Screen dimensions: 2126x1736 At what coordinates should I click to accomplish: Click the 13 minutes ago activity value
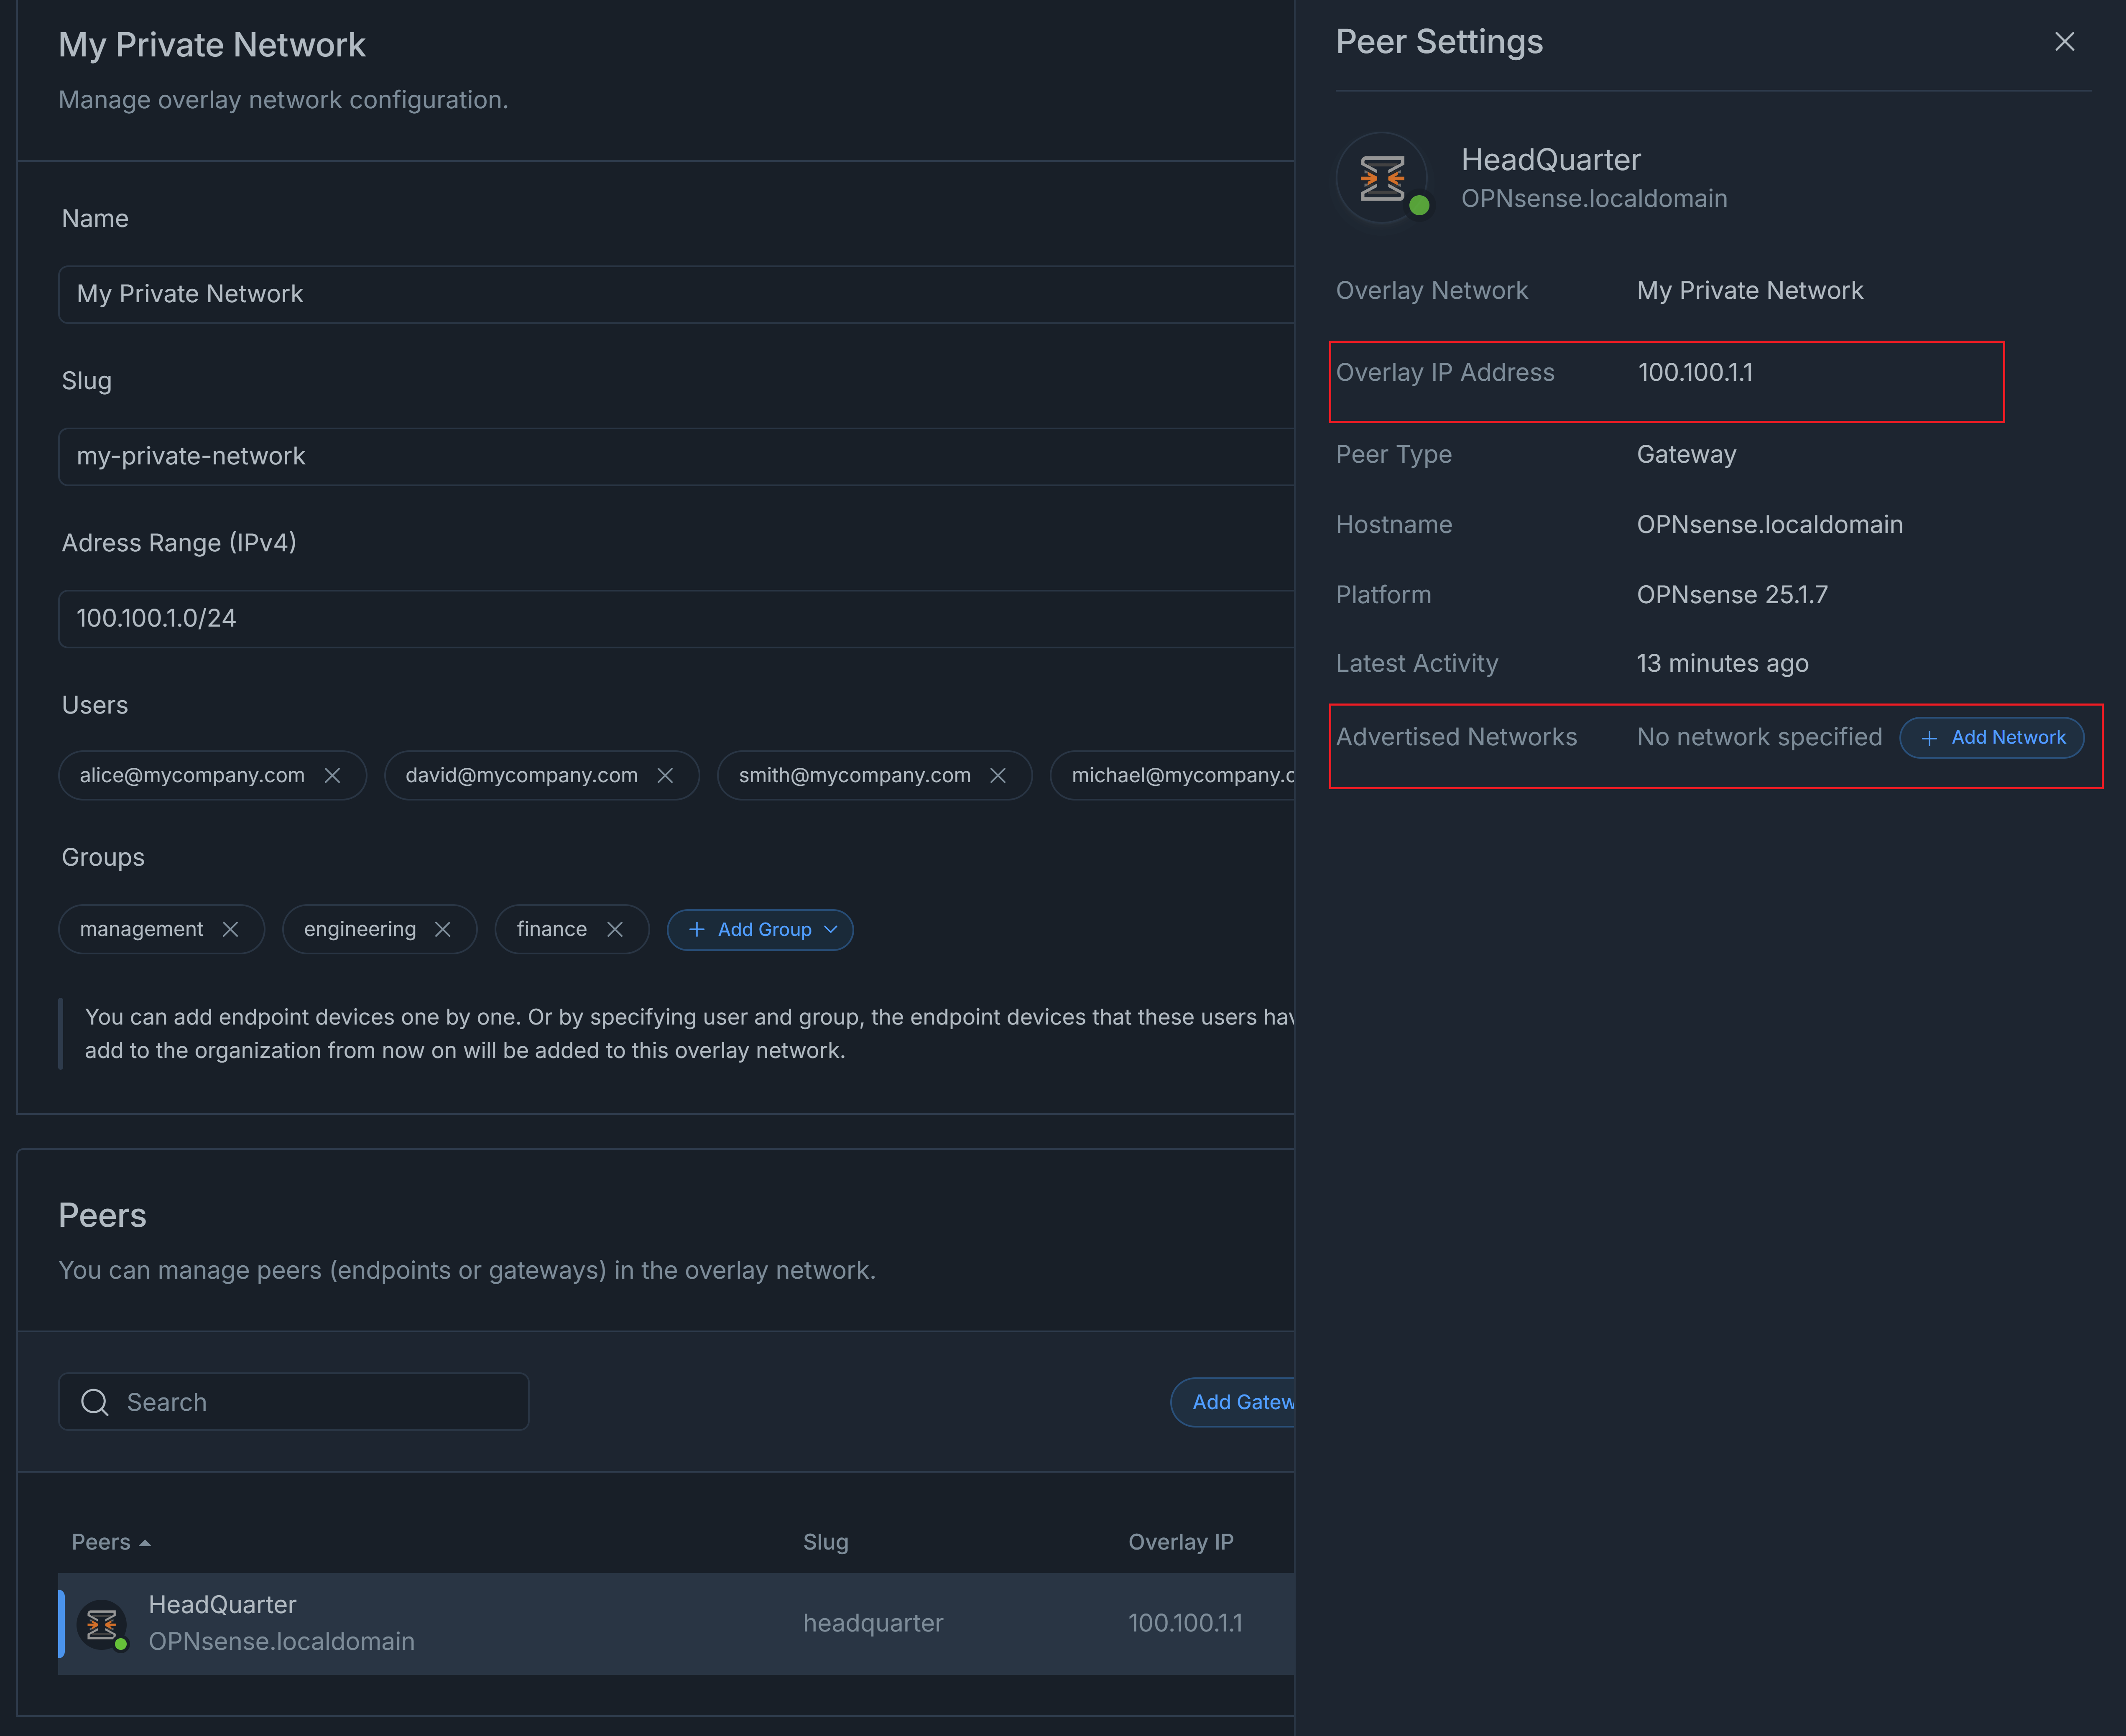1722,664
